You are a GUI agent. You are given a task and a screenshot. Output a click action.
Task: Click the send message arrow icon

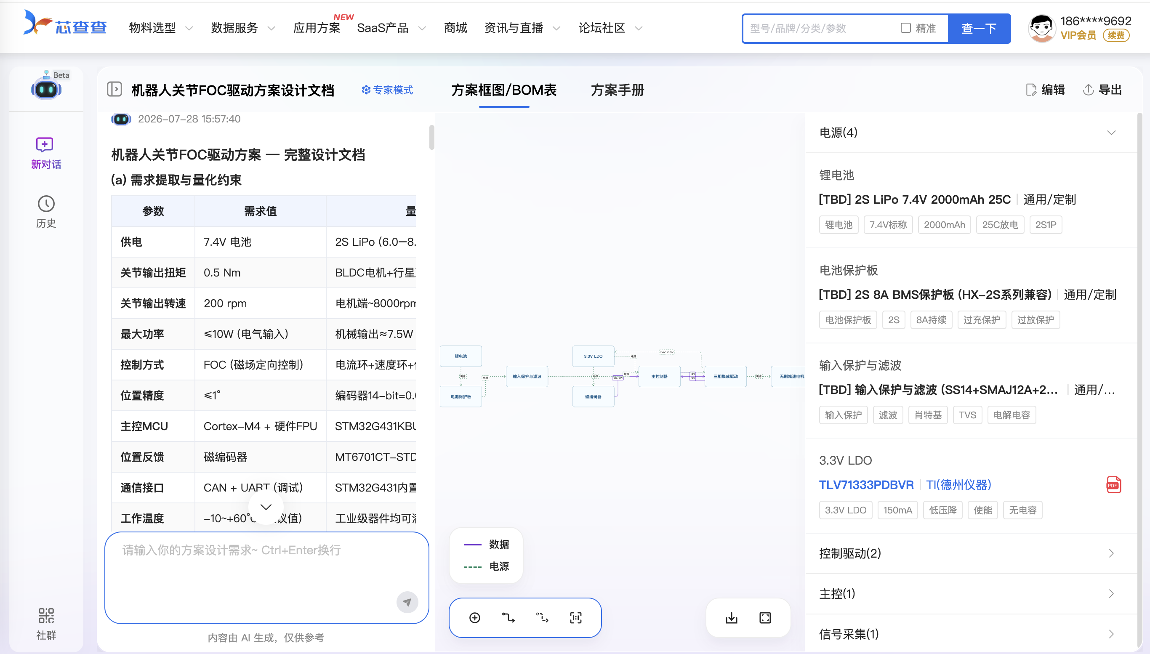click(x=407, y=602)
